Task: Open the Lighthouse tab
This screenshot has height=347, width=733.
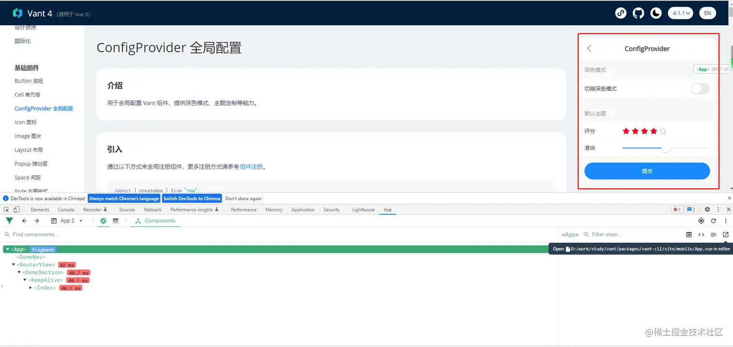Action: click(363, 210)
